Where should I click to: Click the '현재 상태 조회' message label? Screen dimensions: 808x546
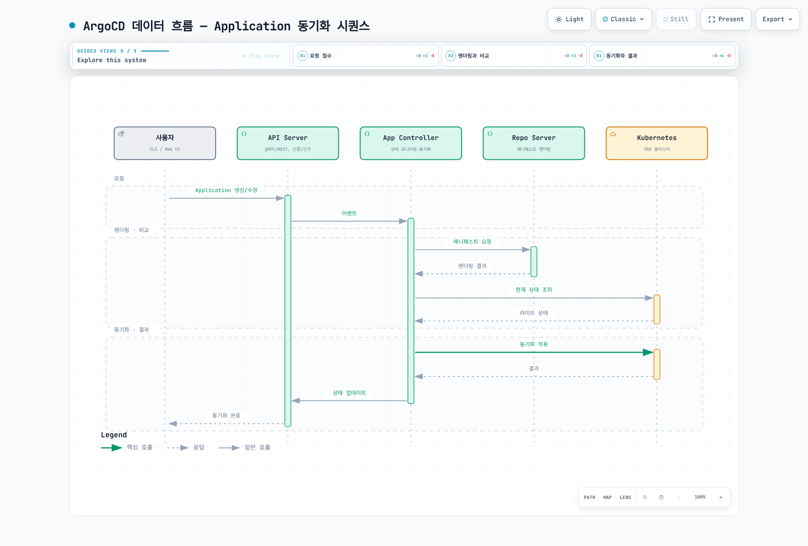tap(534, 290)
